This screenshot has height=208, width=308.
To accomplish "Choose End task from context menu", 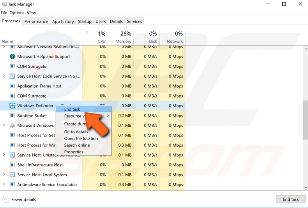I will click(83, 109).
